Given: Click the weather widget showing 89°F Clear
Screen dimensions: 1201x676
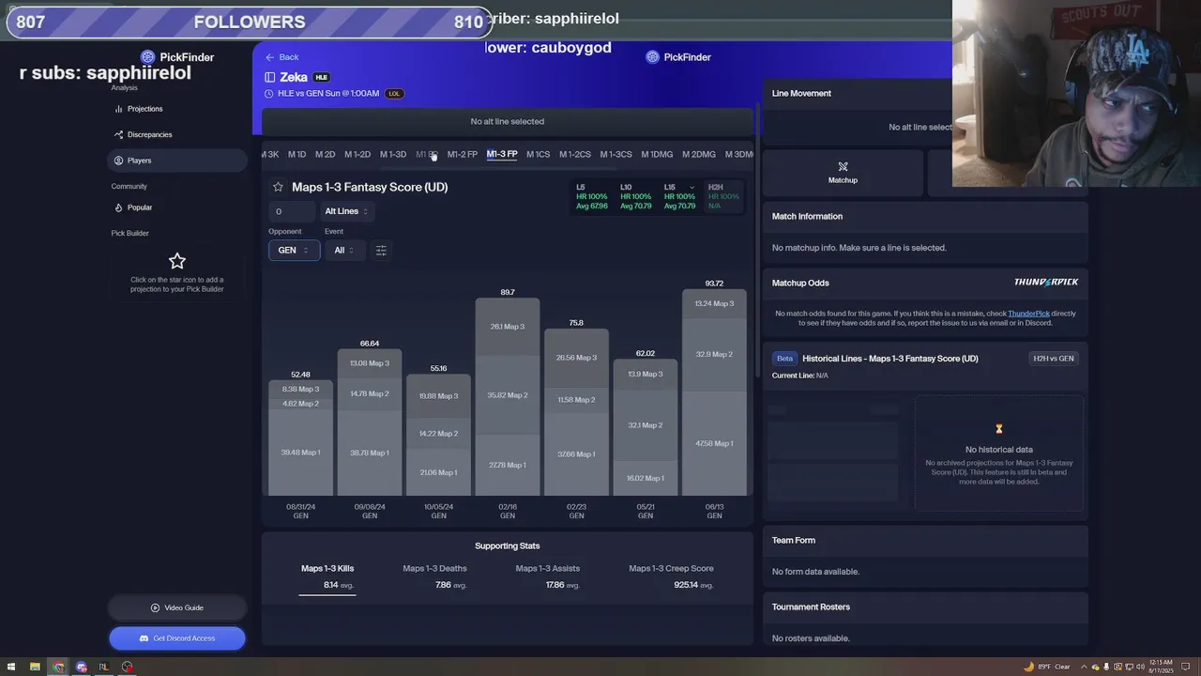Looking at the screenshot, I should pyautogui.click(x=1047, y=667).
